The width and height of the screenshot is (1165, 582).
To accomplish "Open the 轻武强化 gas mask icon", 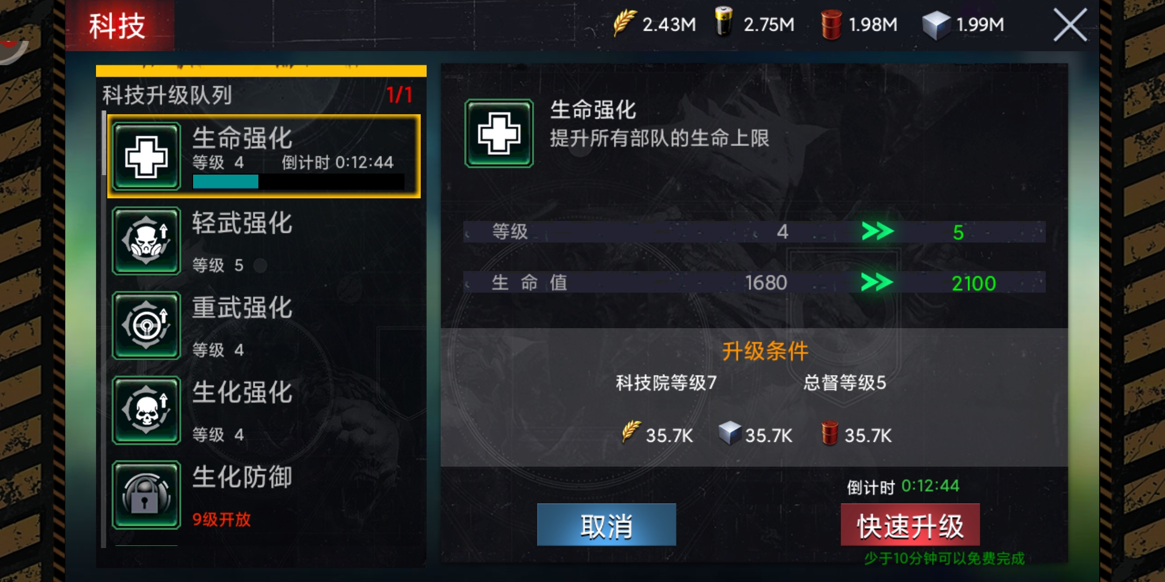I will coord(146,241).
